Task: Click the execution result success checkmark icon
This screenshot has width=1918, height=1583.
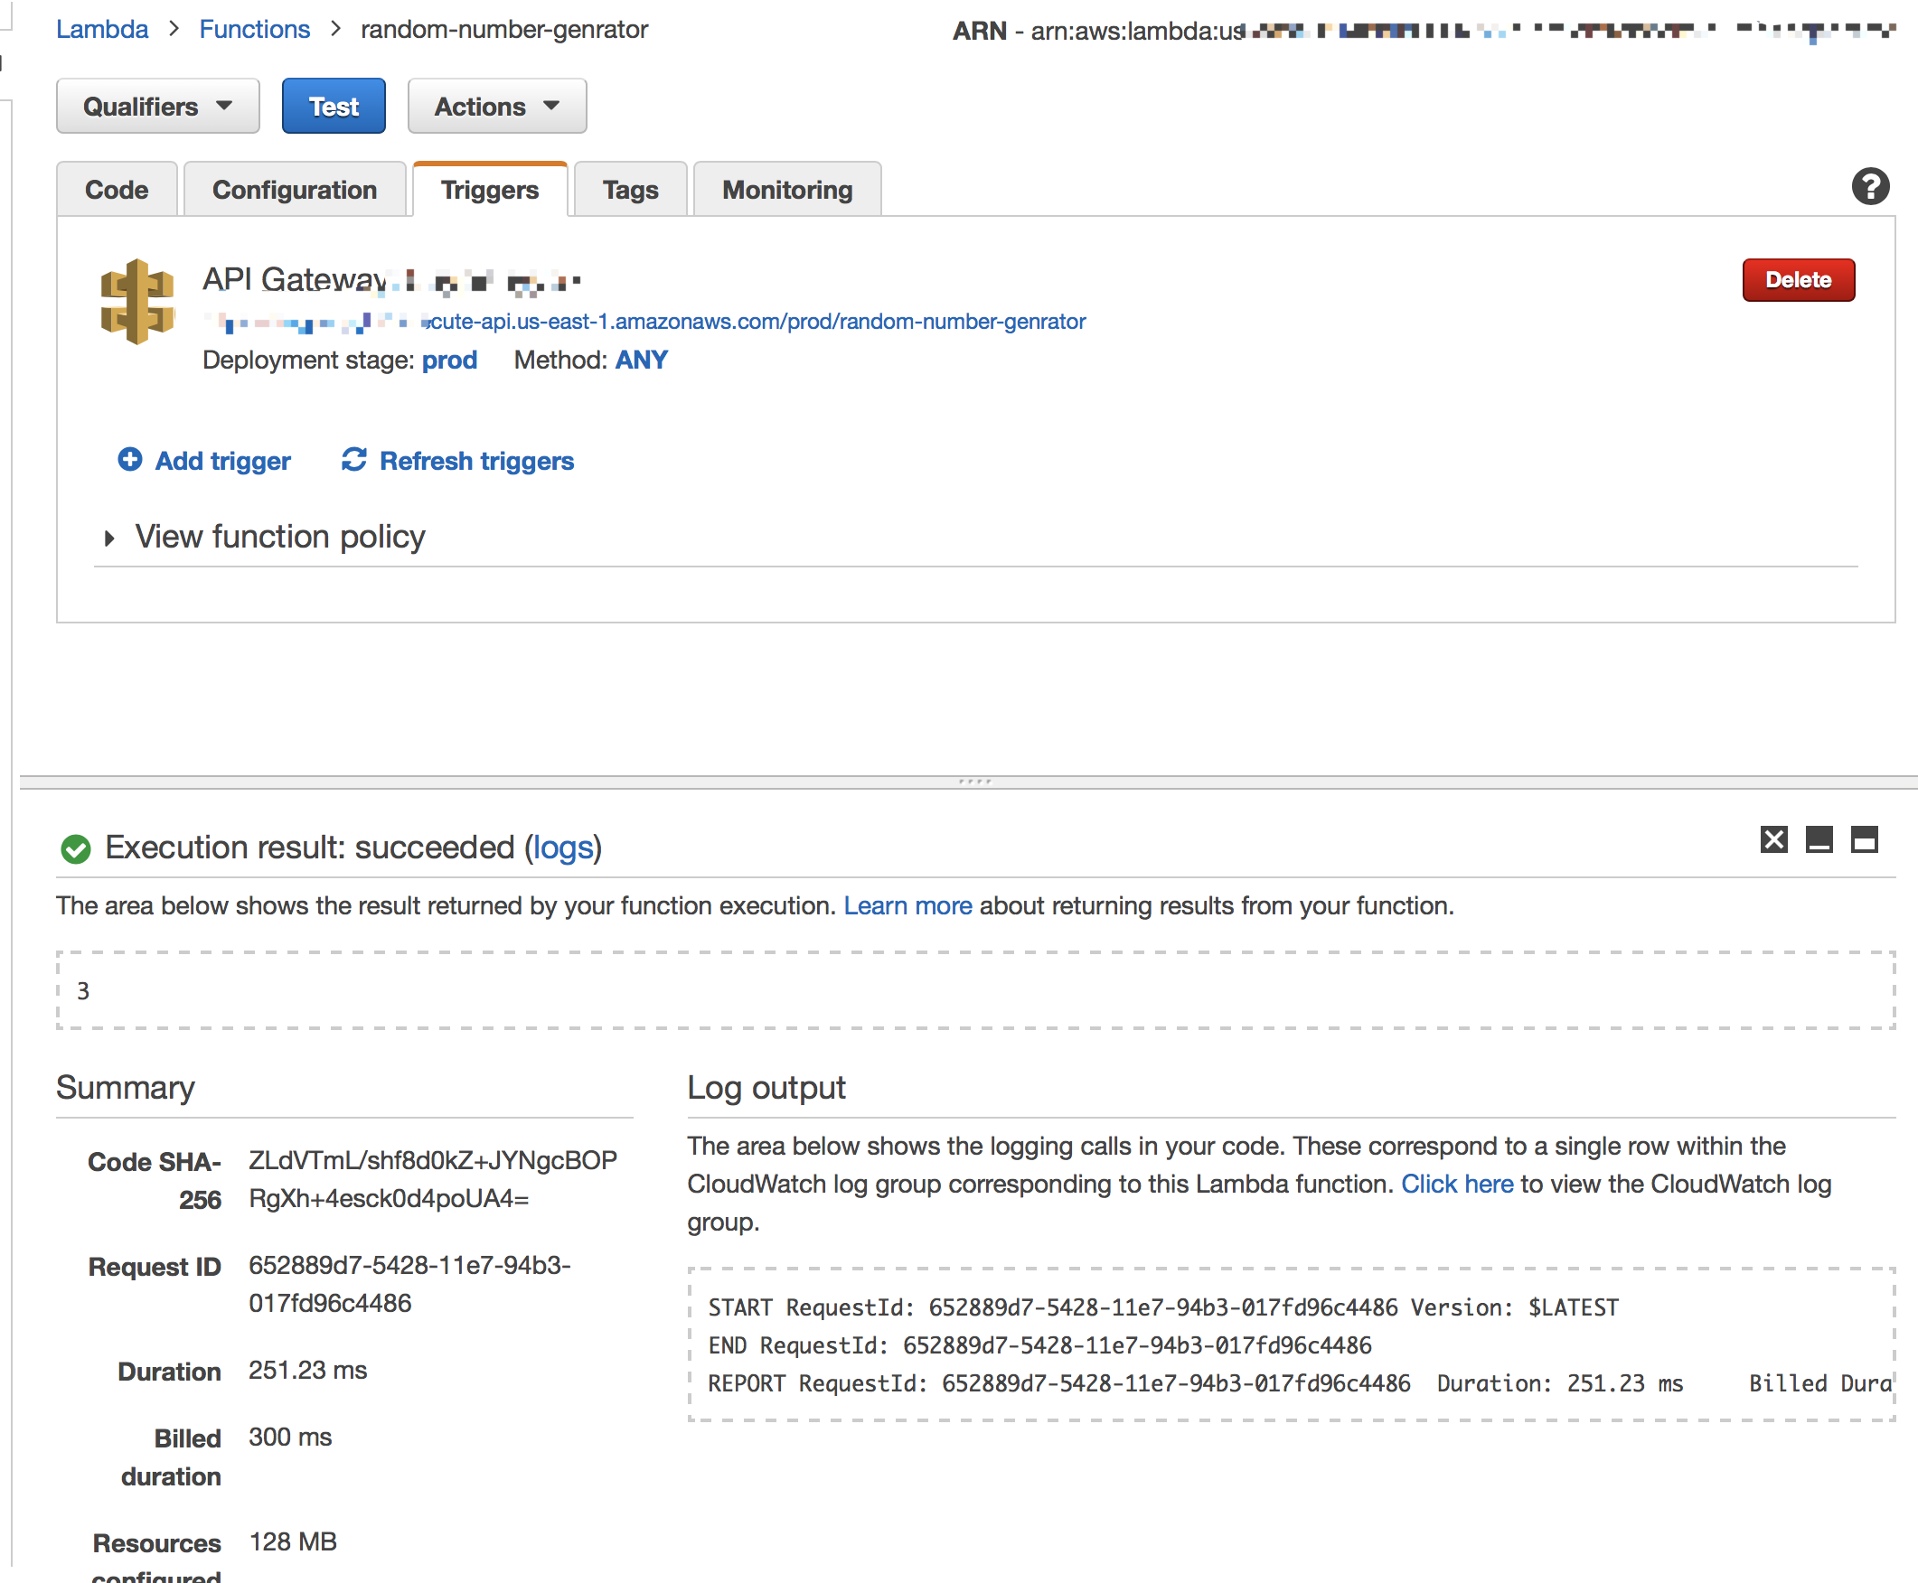Action: click(x=73, y=846)
